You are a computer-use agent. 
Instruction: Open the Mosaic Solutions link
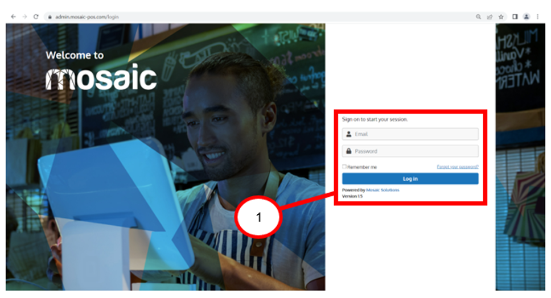pyautogui.click(x=383, y=190)
